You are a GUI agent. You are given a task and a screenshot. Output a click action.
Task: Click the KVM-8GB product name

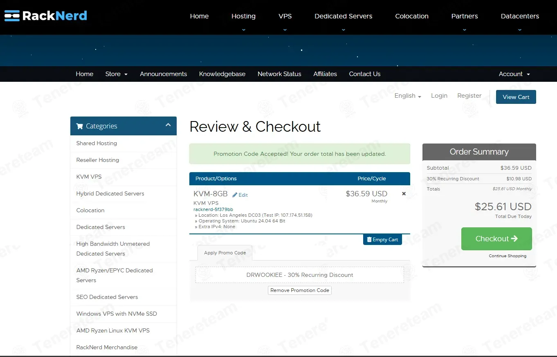point(211,194)
